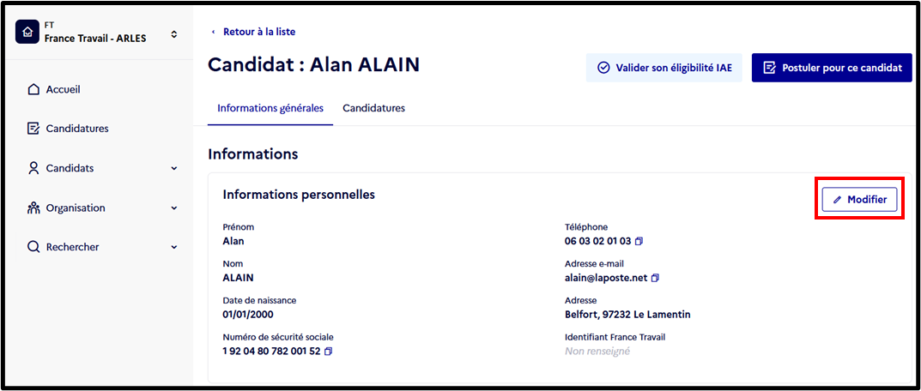Click the France Travail house logo icon
921x391 pixels.
point(27,33)
